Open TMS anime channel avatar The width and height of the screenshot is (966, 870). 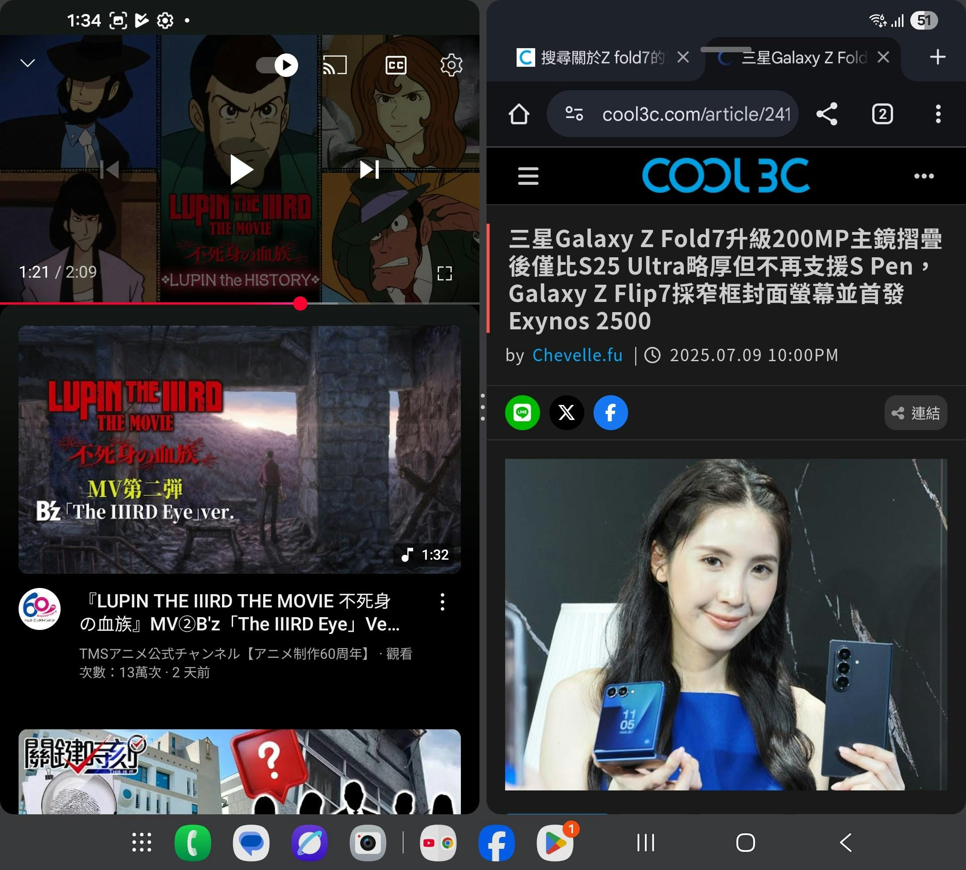click(40, 609)
